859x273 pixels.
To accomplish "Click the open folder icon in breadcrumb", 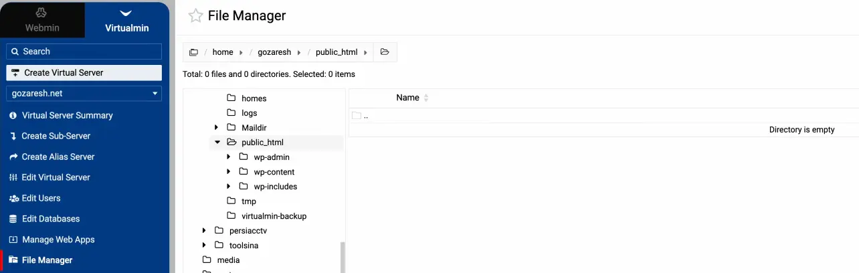I will (x=385, y=52).
